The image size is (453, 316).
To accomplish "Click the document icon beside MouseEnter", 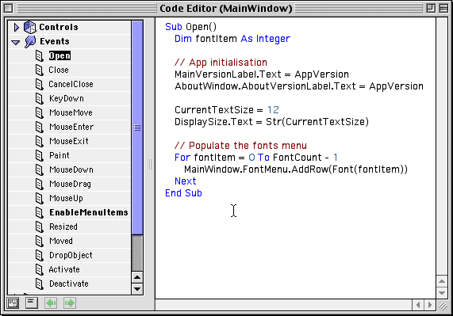I will pos(40,128).
